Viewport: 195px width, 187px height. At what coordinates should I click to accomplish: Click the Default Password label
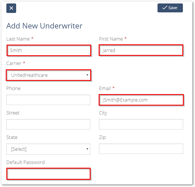(x=25, y=162)
